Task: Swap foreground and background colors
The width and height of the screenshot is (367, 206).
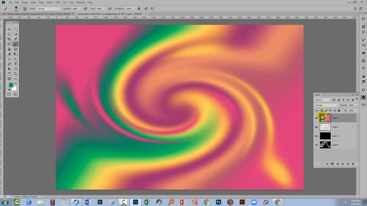Action: (15, 84)
